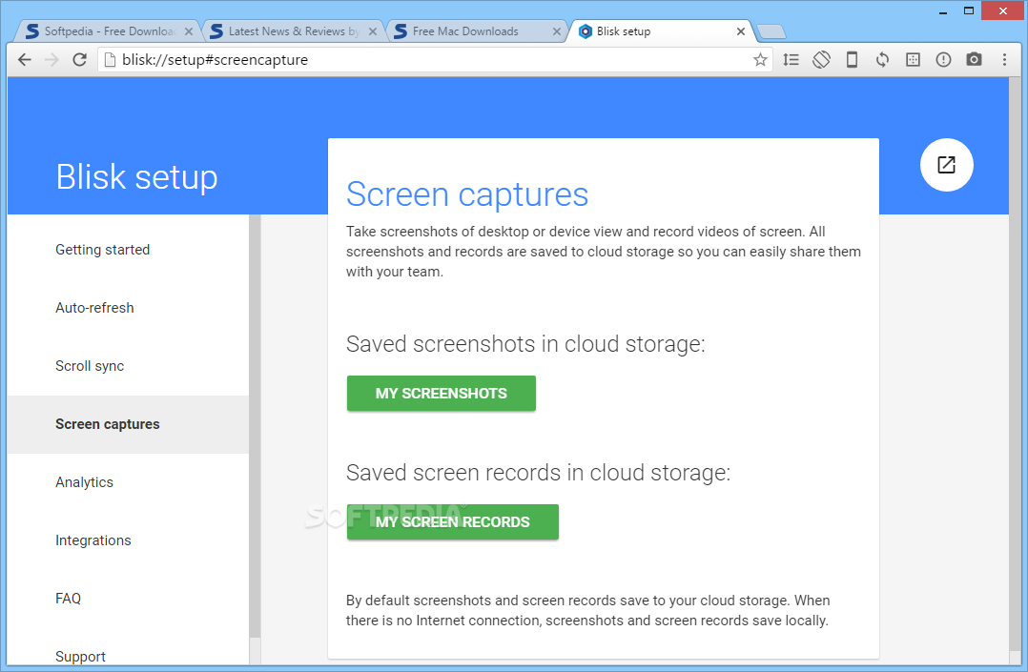The width and height of the screenshot is (1028, 672).
Task: Bookmark the page with the star icon
Action: click(760, 60)
